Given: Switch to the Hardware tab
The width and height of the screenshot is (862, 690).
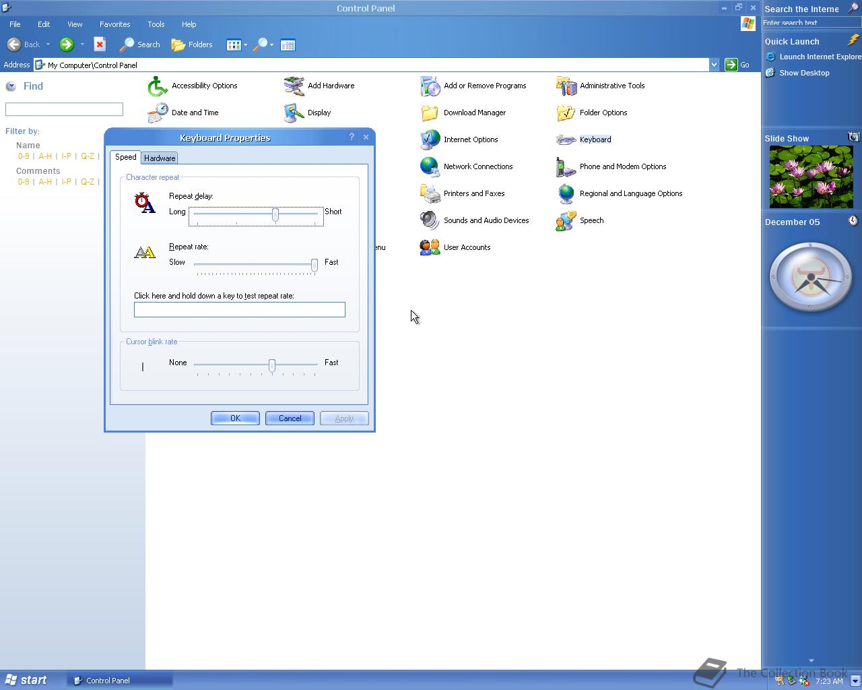Looking at the screenshot, I should 160,158.
